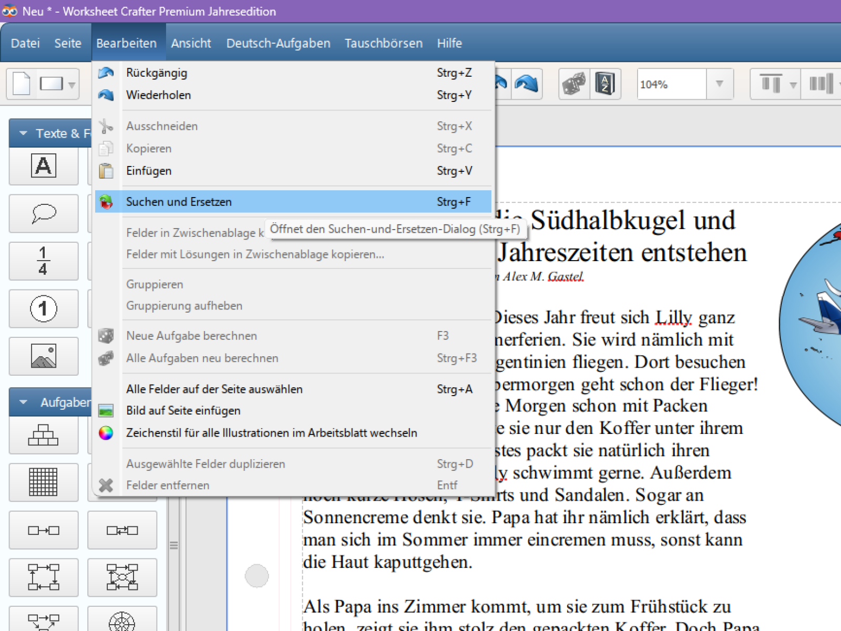Click the new blank page icon
Viewport: 841px width, 631px height.
click(22, 84)
